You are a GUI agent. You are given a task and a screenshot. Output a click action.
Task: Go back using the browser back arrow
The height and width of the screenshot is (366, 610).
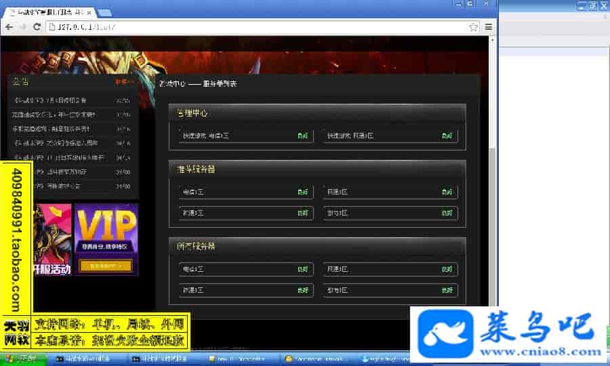point(9,27)
